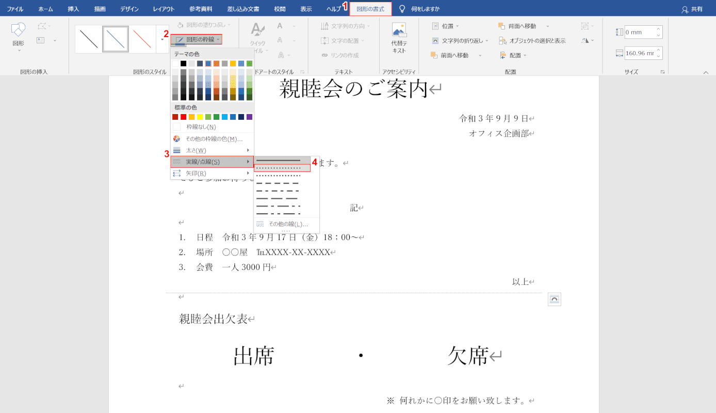Increase the shape height spinner

pyautogui.click(x=659, y=29)
